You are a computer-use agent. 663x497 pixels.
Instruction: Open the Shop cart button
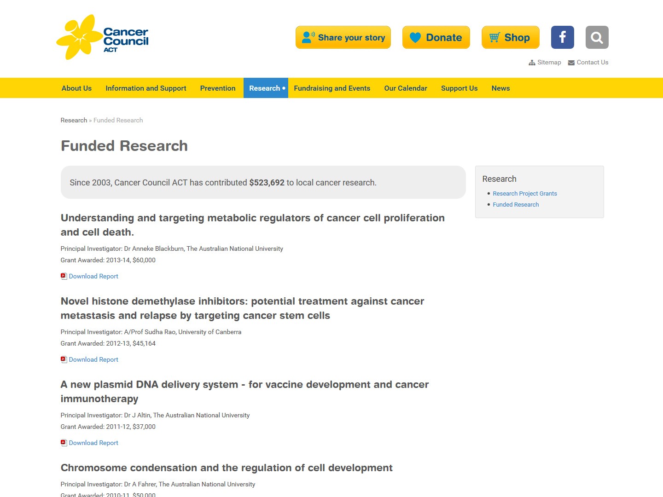(511, 37)
